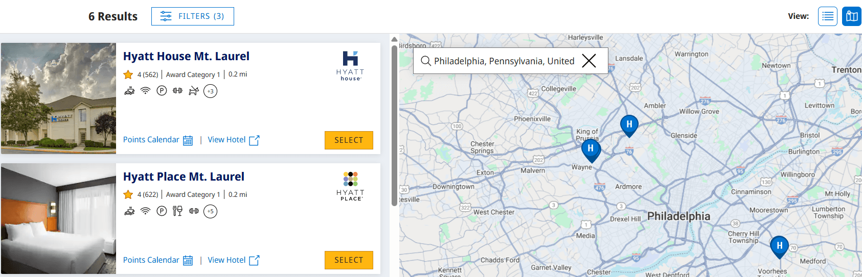Click the hotel map pin near Ambler
The height and width of the screenshot is (277, 862).
[629, 124]
